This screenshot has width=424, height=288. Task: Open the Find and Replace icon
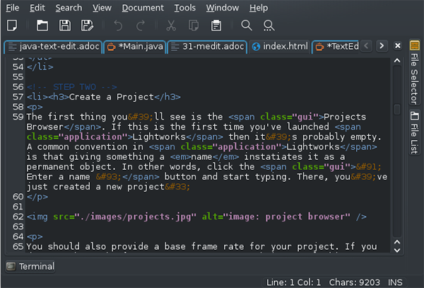point(269,25)
